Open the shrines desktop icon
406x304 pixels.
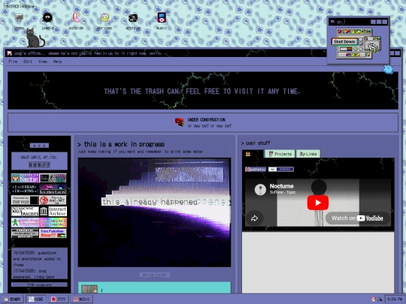click(105, 21)
